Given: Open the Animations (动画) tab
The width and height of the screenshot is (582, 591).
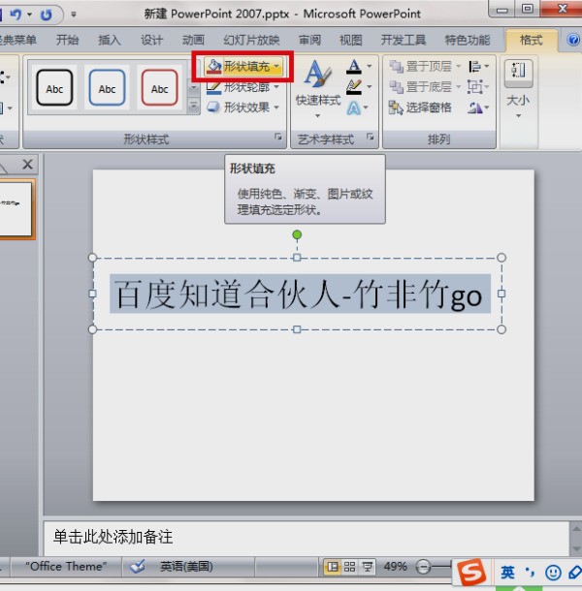Looking at the screenshot, I should [x=193, y=40].
